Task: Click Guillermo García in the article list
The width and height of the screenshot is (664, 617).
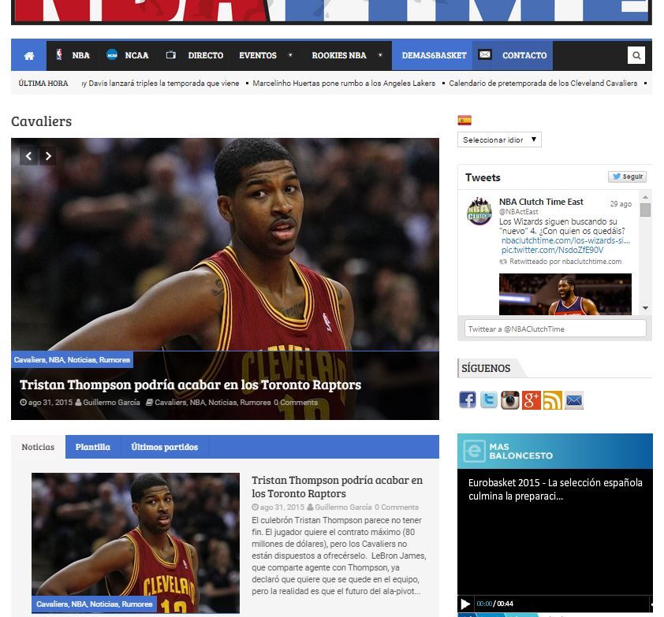Action: [343, 507]
